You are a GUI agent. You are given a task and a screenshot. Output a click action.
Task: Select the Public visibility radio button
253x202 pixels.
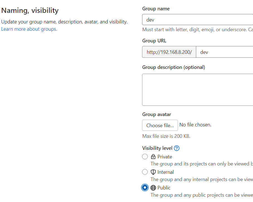tap(145, 188)
